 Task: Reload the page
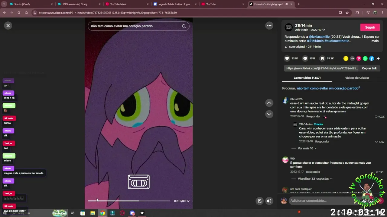pyautogui.click(x=19, y=13)
